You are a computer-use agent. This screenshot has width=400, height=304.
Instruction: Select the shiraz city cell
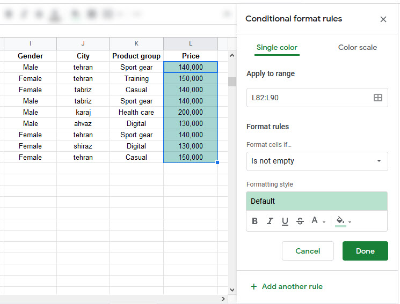point(83,146)
